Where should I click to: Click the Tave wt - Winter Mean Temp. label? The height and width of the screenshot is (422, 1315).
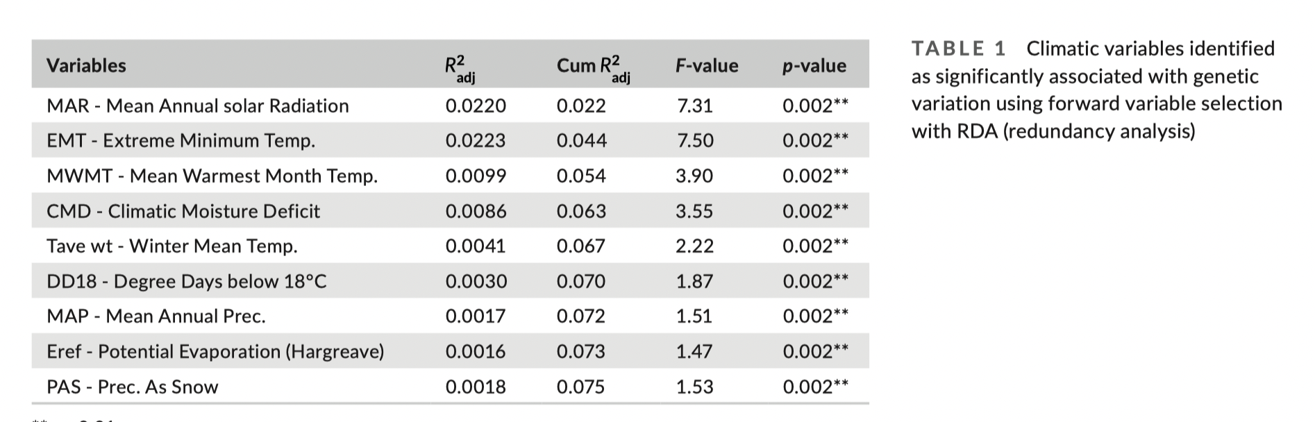tap(171, 246)
